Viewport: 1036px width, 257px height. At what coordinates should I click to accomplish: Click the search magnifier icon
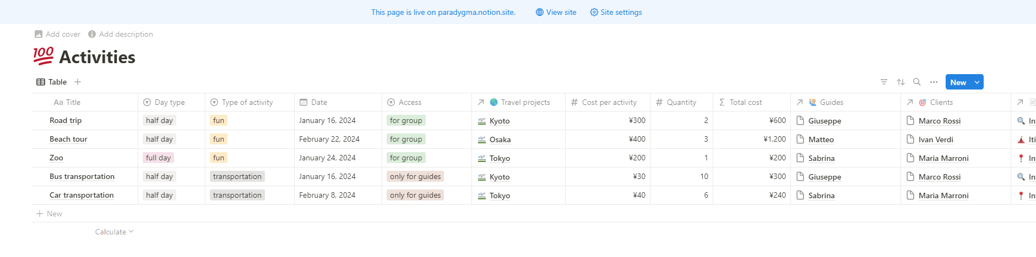(x=917, y=82)
